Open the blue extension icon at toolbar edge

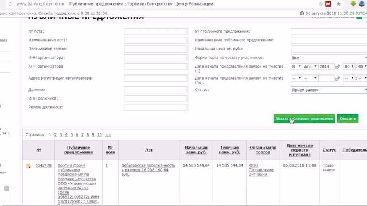click(362, 3)
